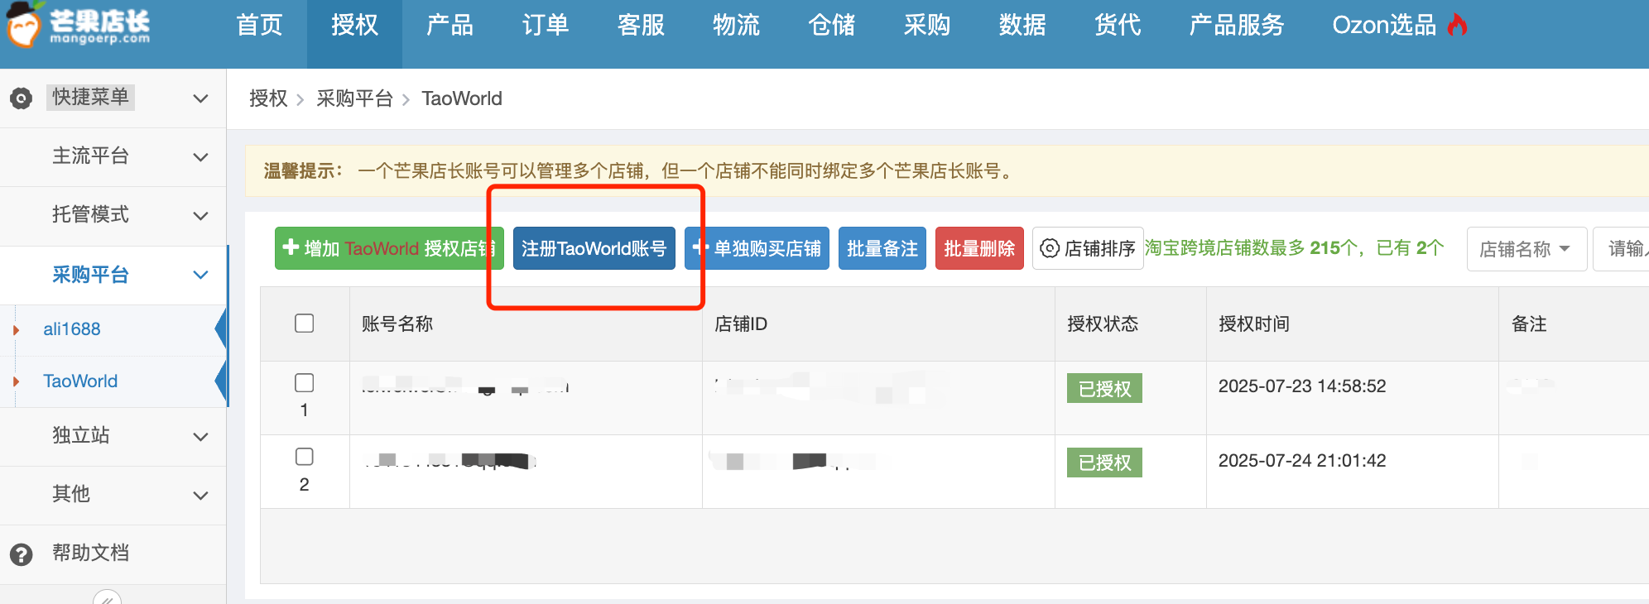Screen dimensions: 1649x604
Task: Open 帮助文档 in the sidebar
Action: pyautogui.click(x=90, y=554)
